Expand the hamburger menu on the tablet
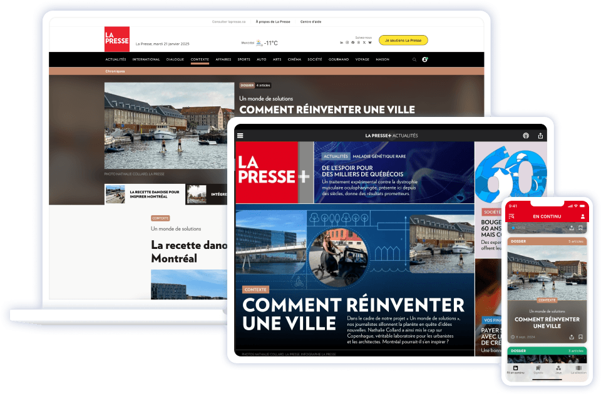 pos(240,134)
